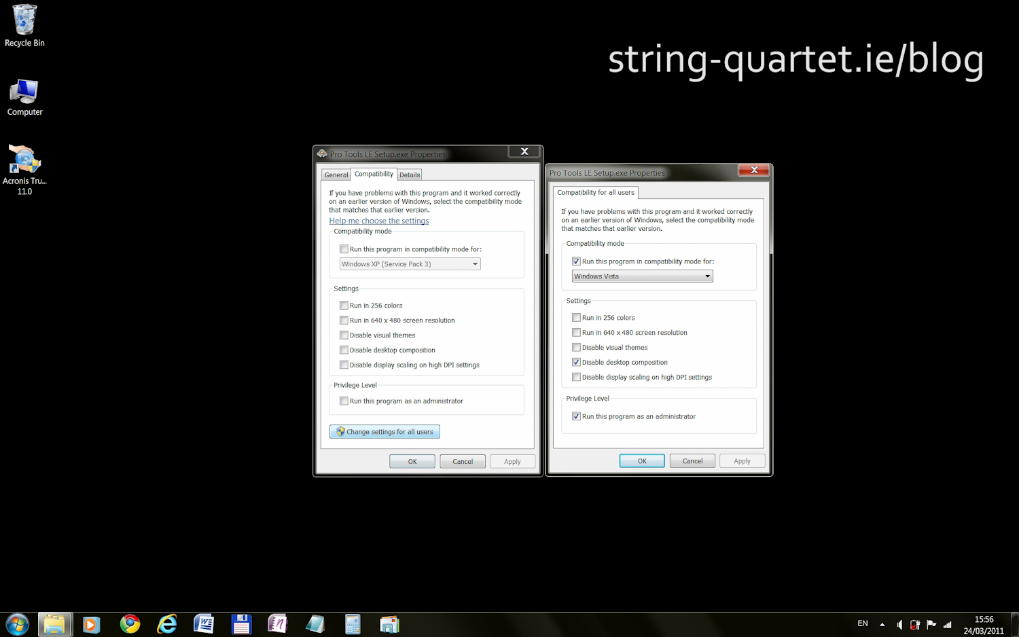
Task: Open the volume speaker tray icon
Action: pyautogui.click(x=899, y=625)
